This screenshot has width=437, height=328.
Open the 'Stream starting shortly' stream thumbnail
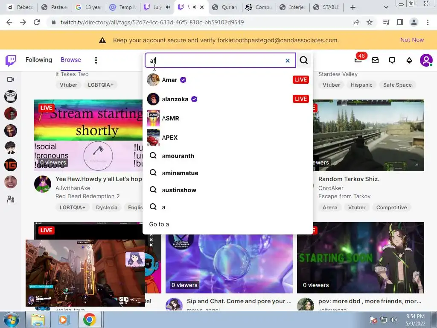tap(88, 135)
